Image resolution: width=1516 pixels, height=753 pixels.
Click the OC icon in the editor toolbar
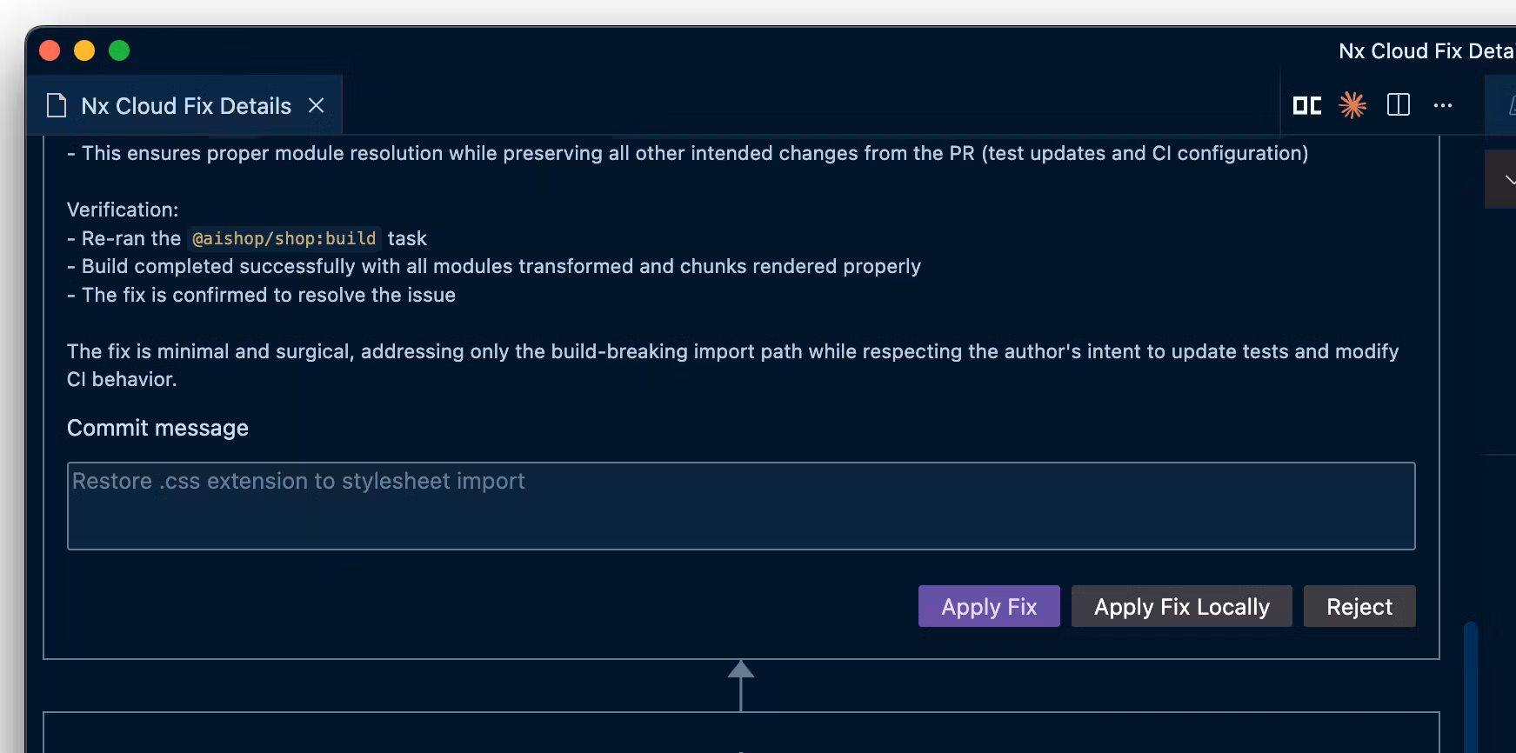[x=1308, y=104]
